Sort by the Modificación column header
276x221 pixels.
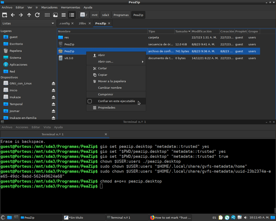point(205,31)
